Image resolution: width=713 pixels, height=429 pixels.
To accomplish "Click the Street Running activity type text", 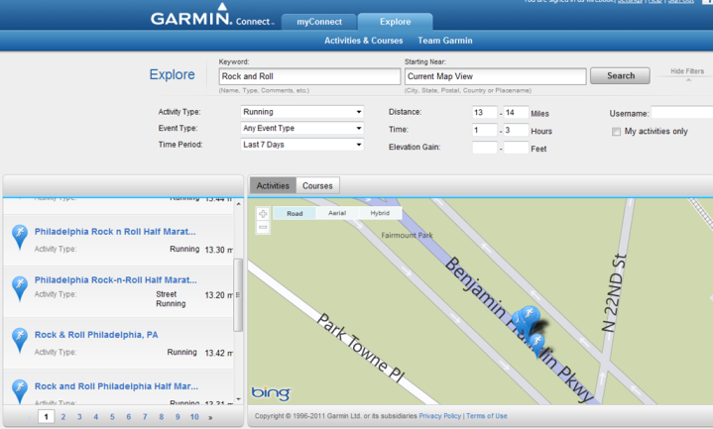I will 171,299.
